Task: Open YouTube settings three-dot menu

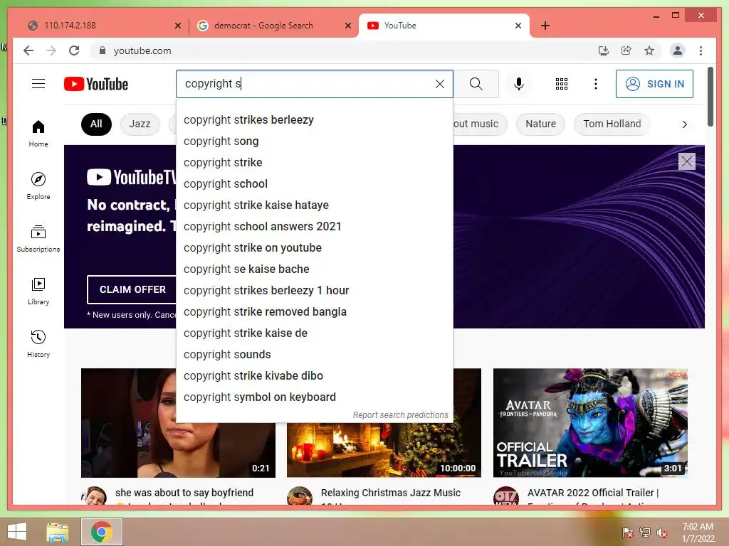Action: click(x=596, y=84)
